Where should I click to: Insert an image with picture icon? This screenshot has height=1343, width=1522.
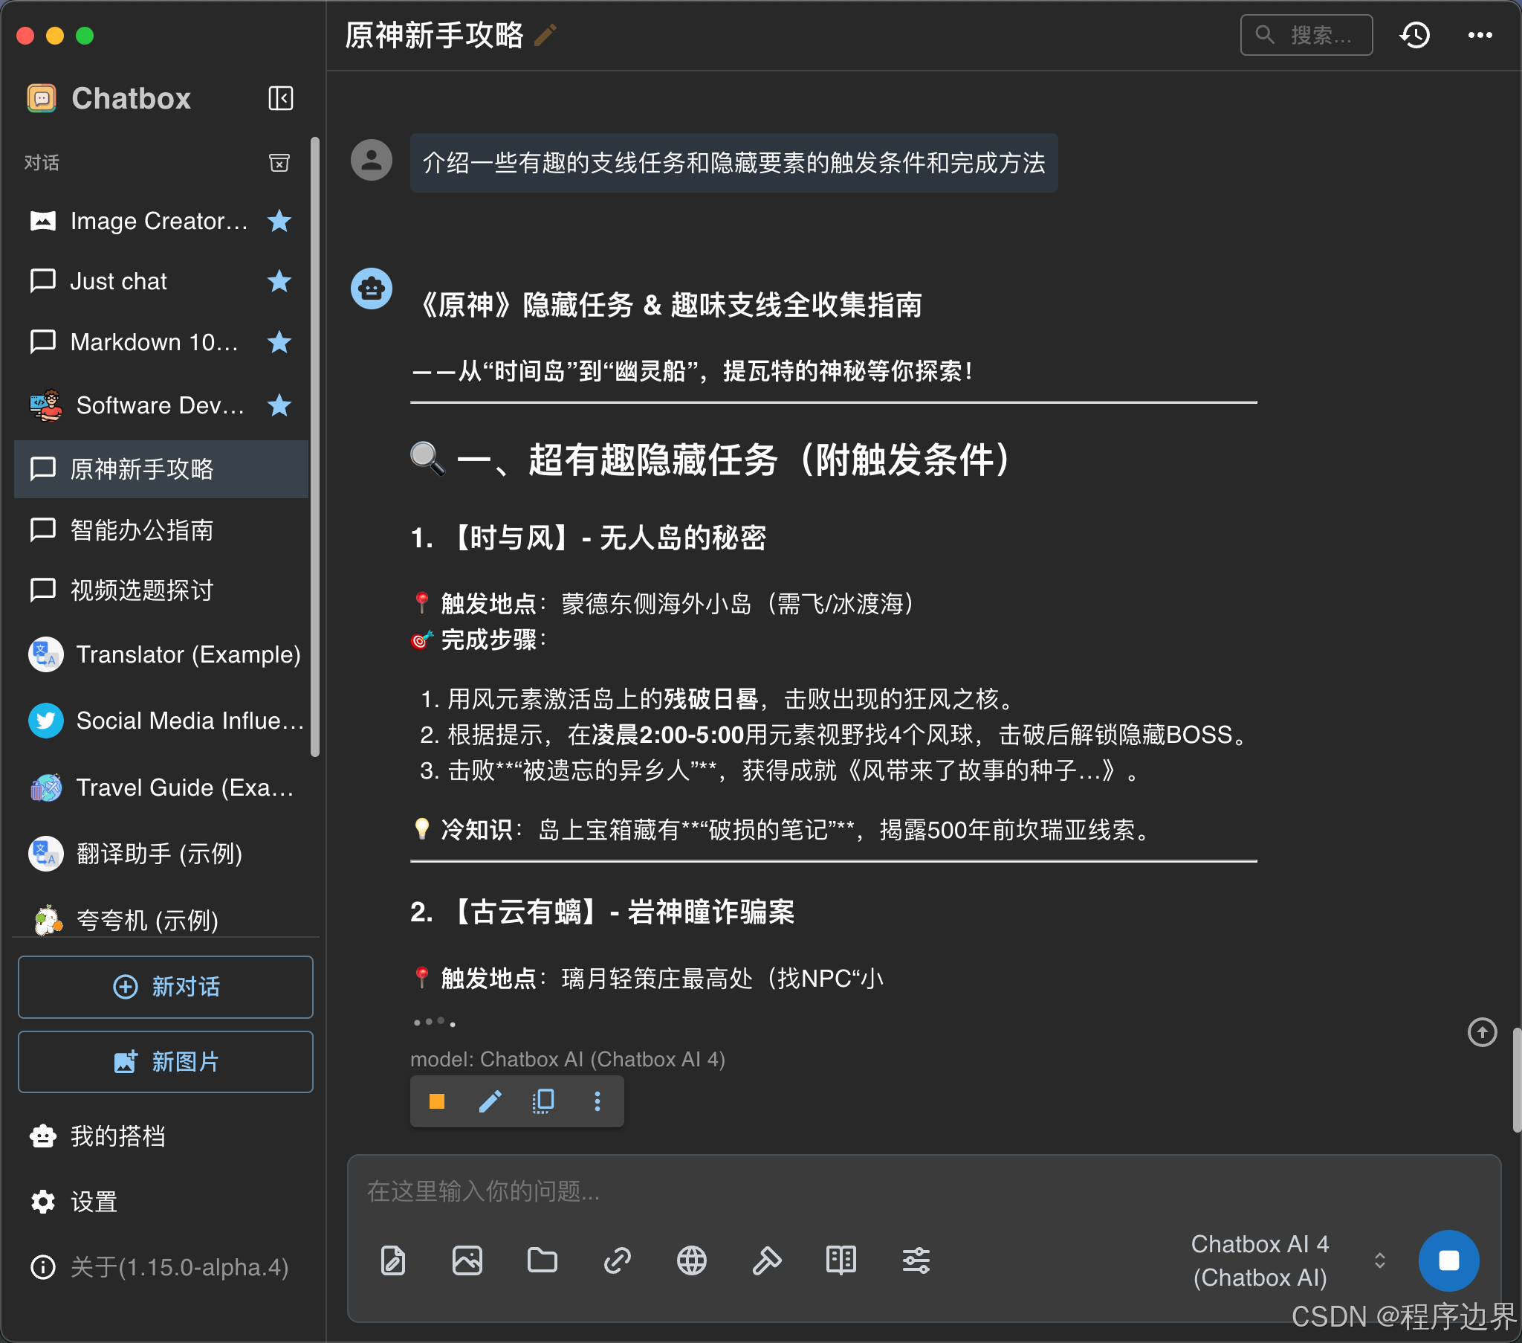(467, 1260)
